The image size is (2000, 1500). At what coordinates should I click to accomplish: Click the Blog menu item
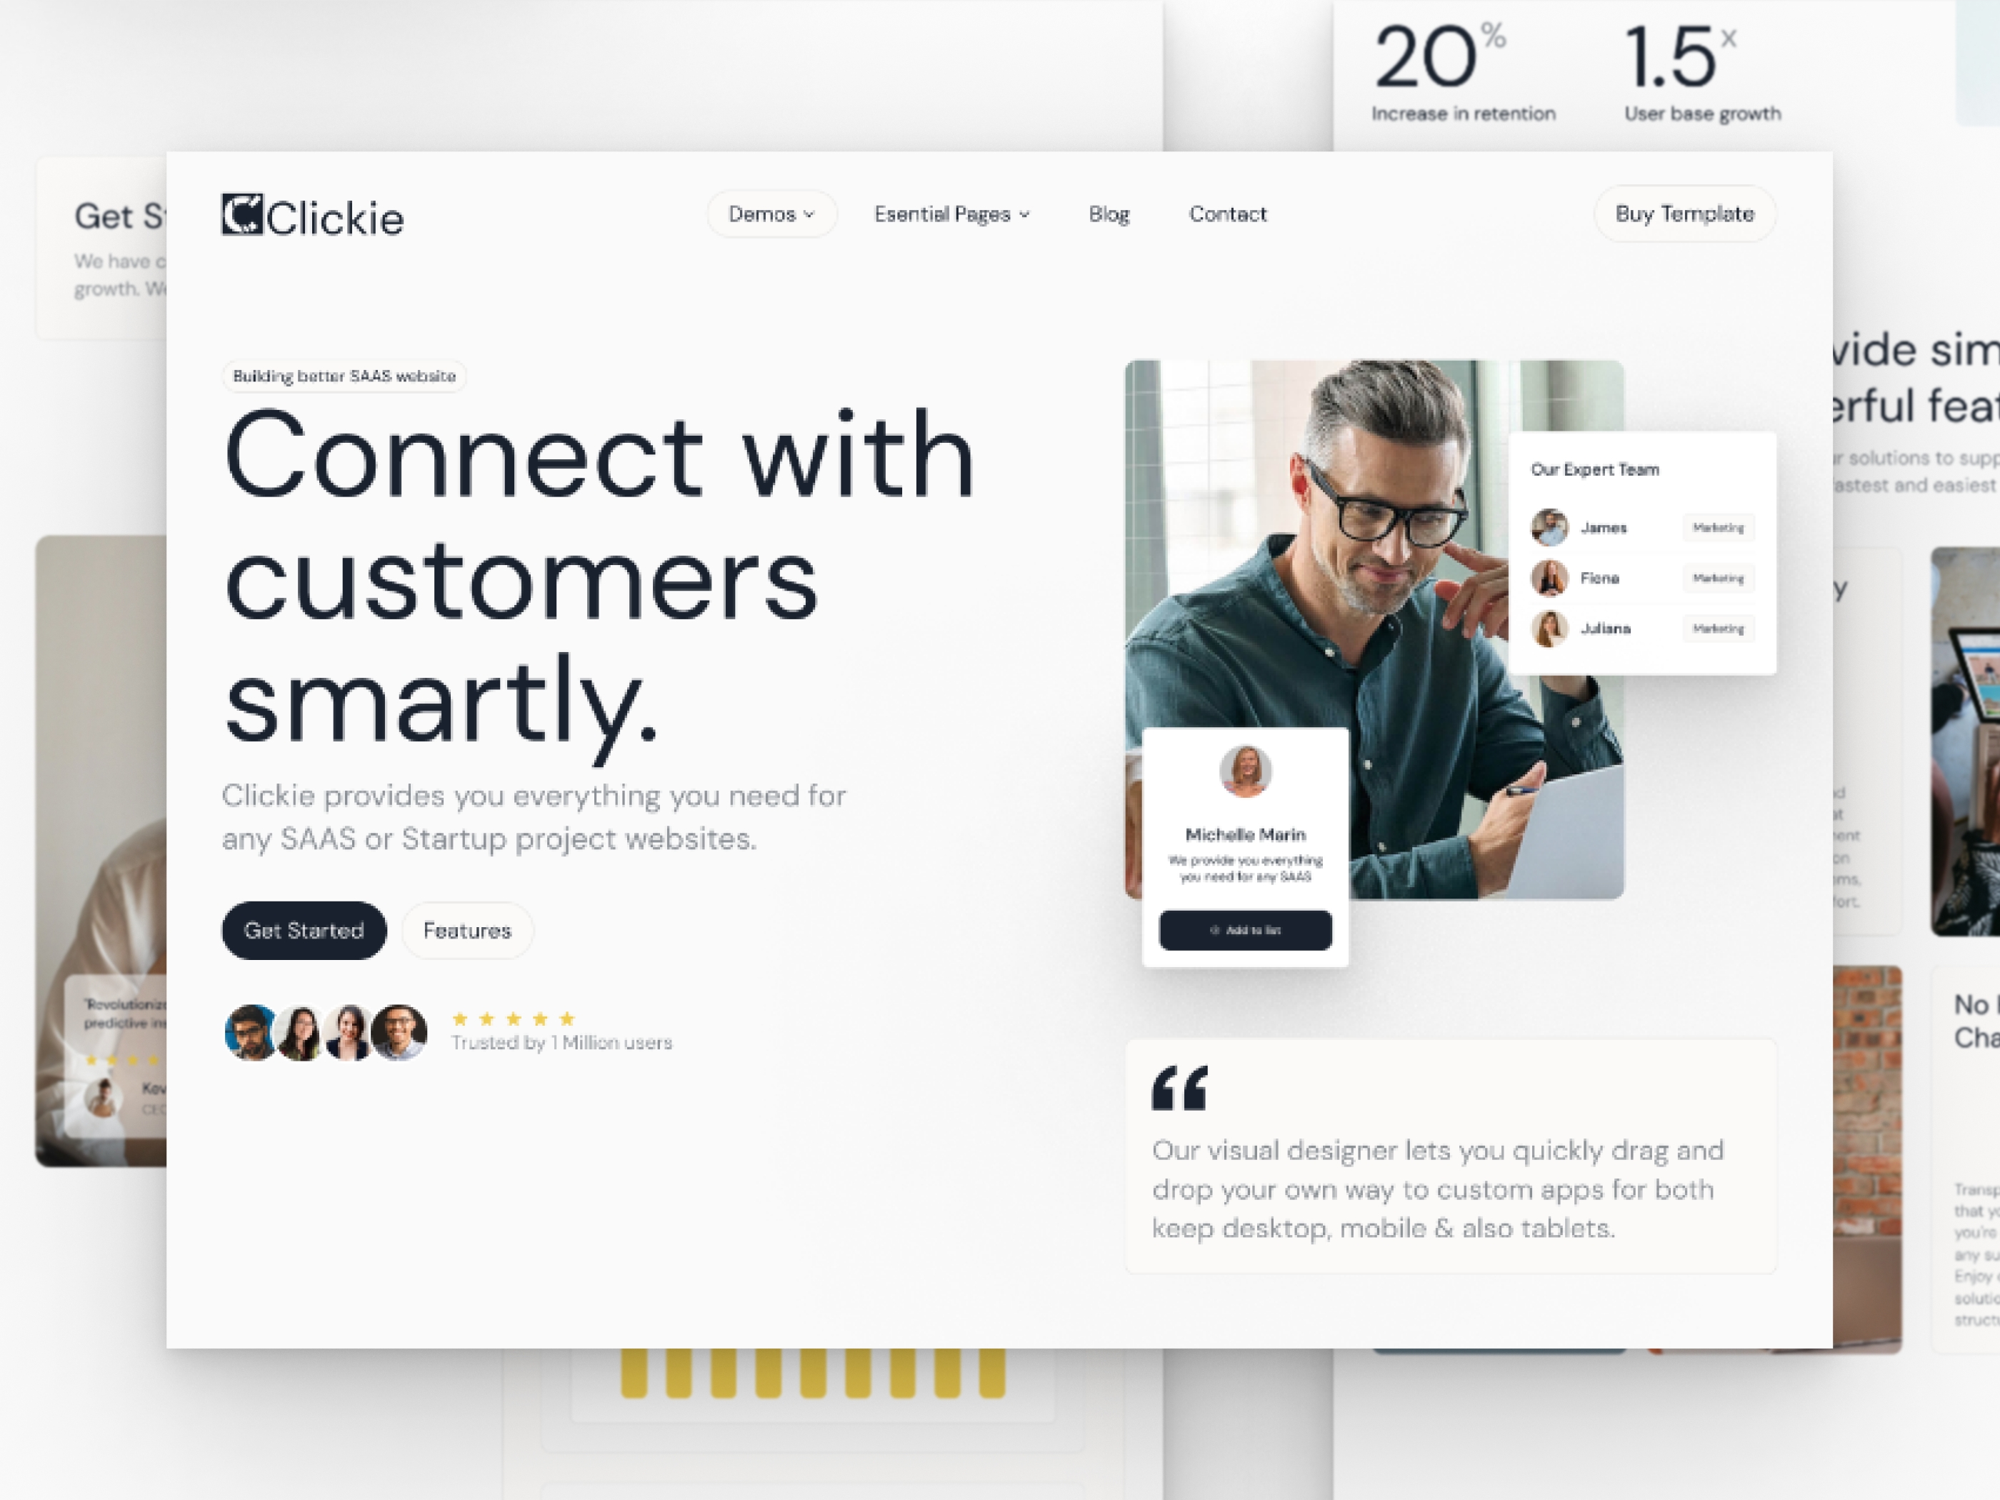point(1109,213)
